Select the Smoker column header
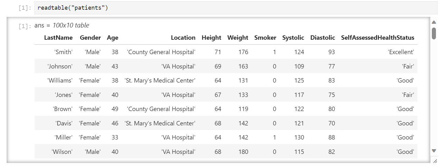This screenshot has width=440, height=167. [265, 38]
